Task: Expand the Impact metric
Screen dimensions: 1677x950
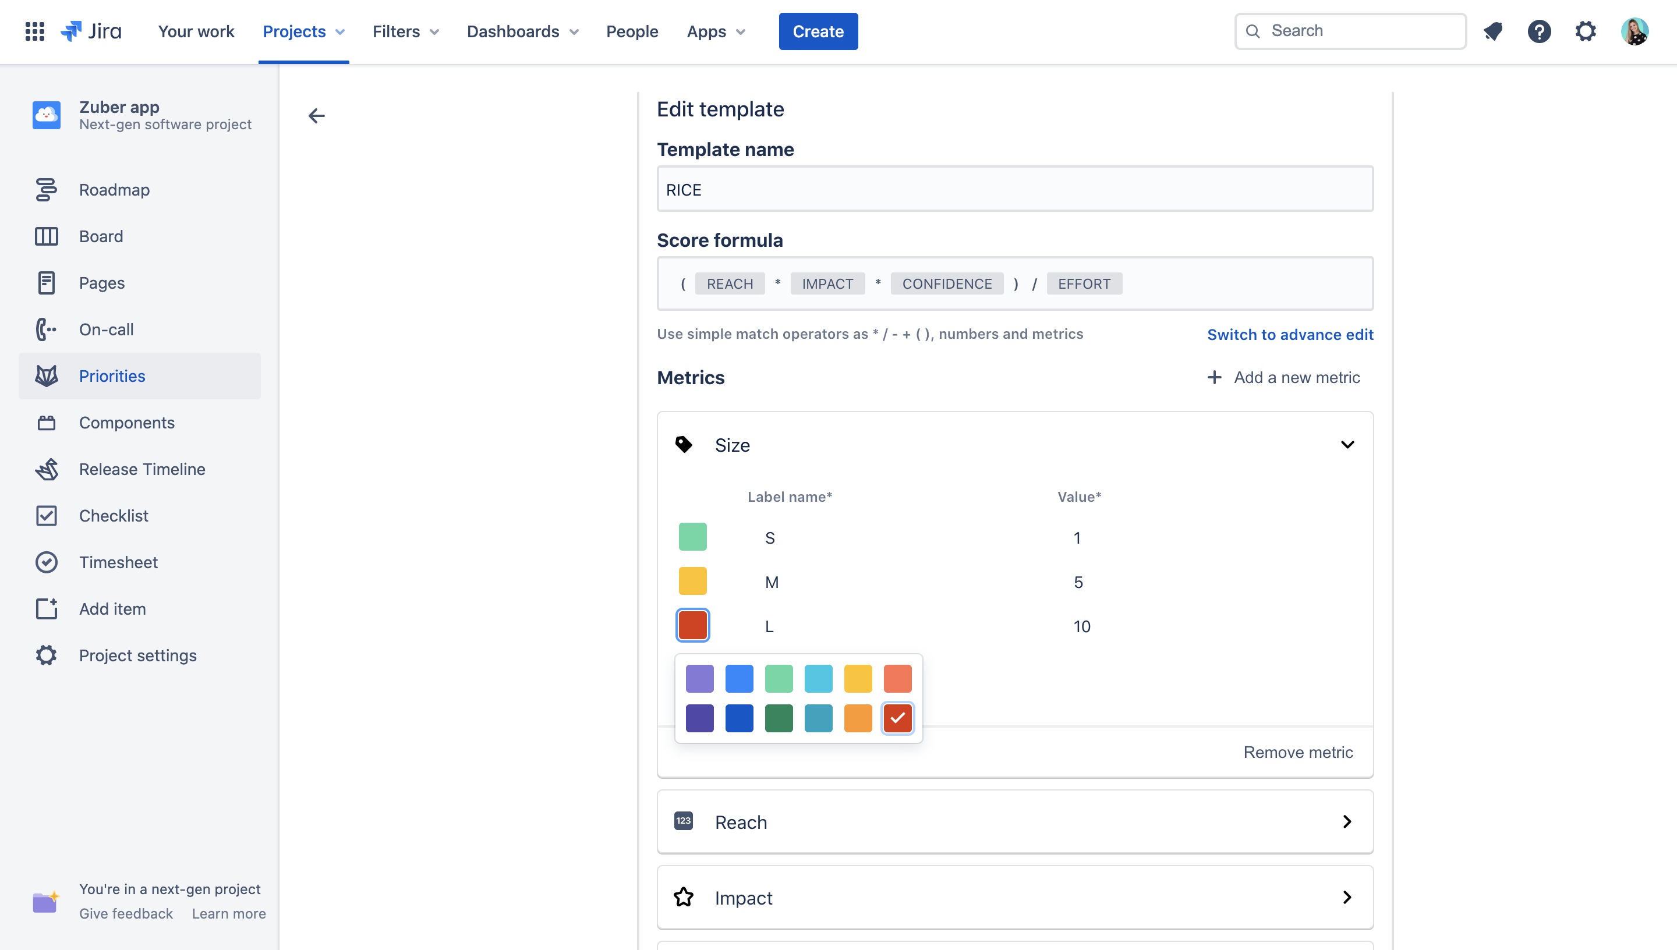Action: click(x=1347, y=898)
